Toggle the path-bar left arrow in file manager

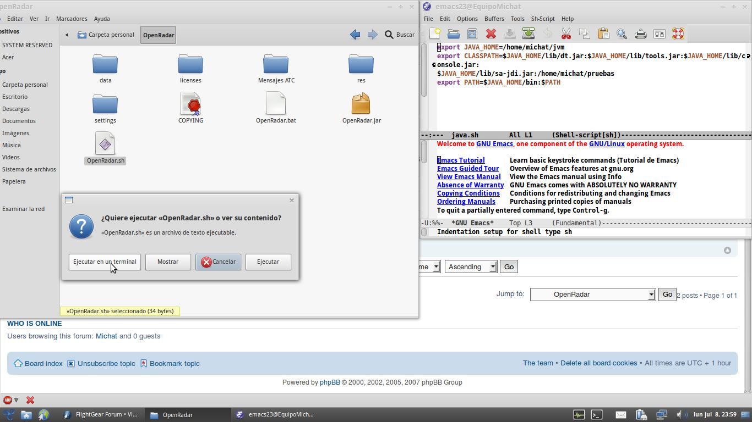(67, 35)
